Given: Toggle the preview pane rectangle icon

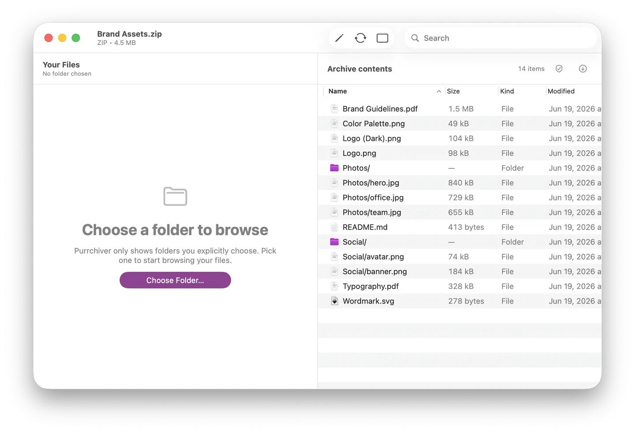Looking at the screenshot, I should tap(382, 38).
